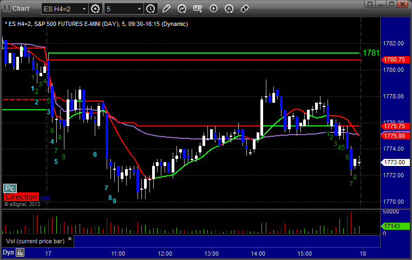412x260 pixels.
Task: Click the green 1781 level label
Action: (371, 53)
